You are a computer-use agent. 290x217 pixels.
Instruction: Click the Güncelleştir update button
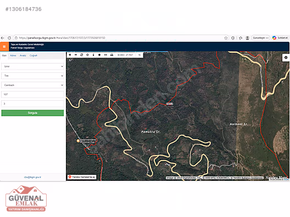point(260,38)
